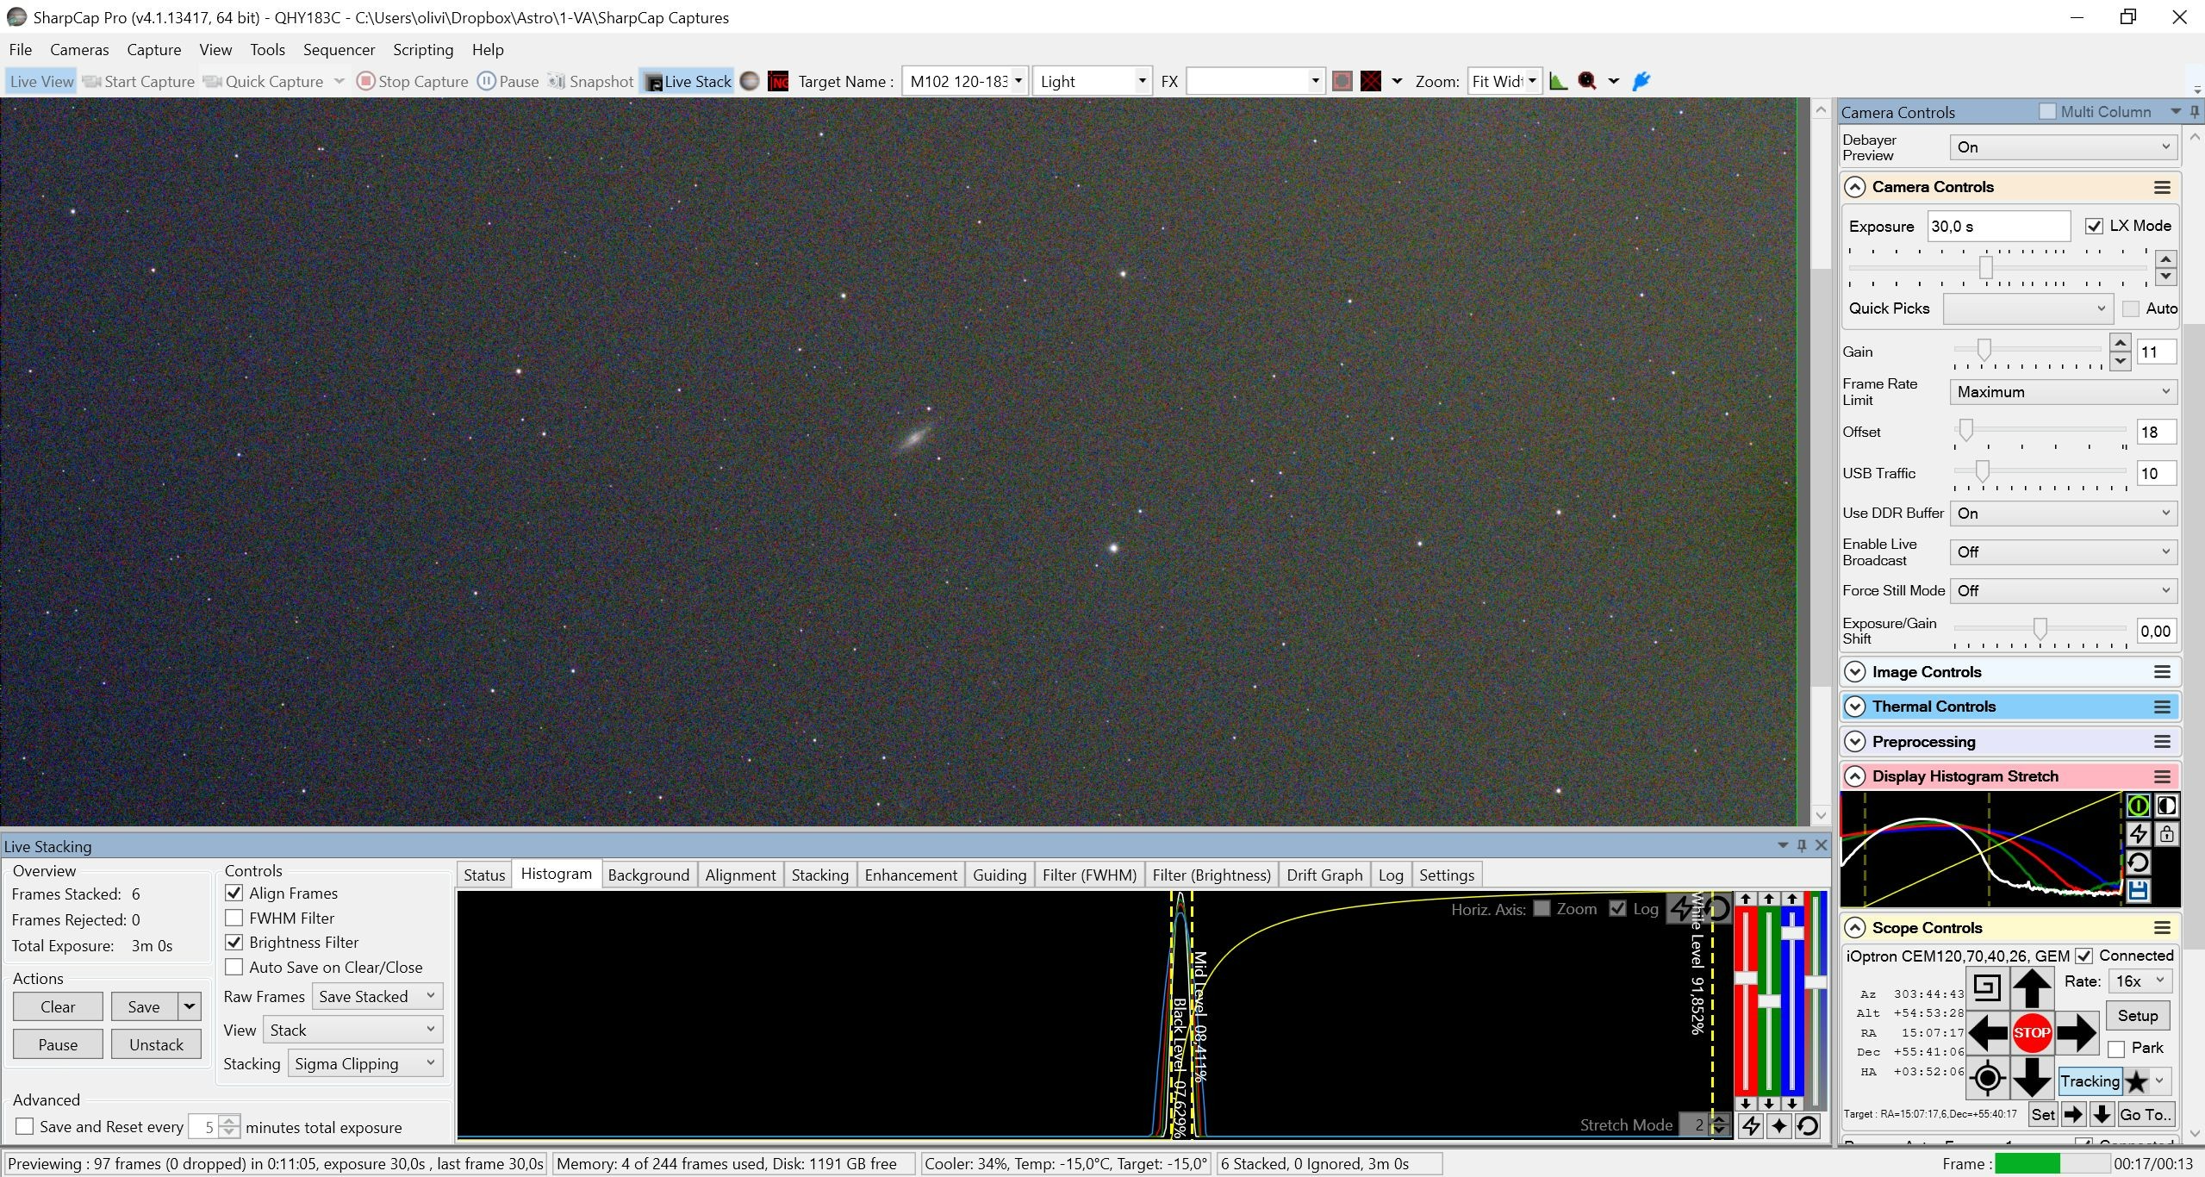Image resolution: width=2205 pixels, height=1177 pixels.
Task: Click the Exposure input field
Action: click(1998, 226)
